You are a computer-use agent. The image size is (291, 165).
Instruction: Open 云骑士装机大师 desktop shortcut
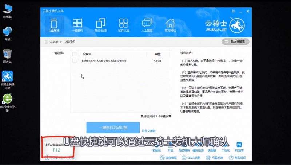click(7, 80)
